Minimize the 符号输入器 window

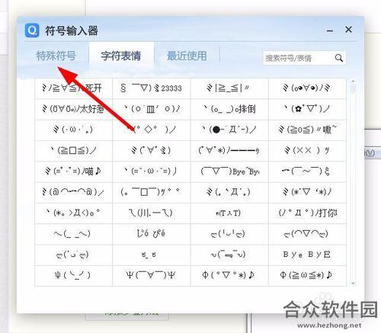pos(330,30)
